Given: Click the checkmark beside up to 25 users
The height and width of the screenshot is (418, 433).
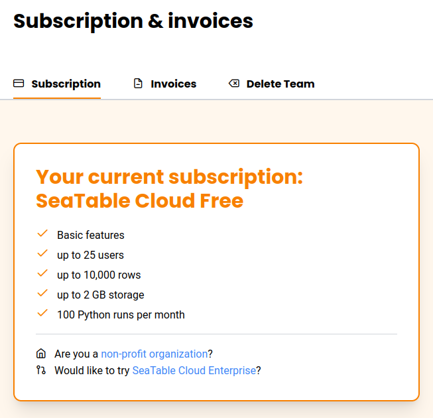Looking at the screenshot, I should (x=43, y=253).
